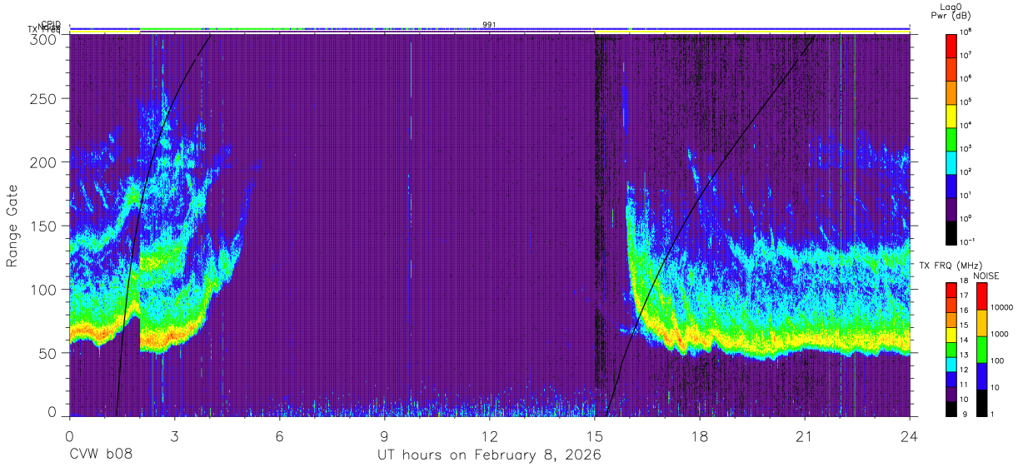Pick the orange swatch of the NOISE bar
This screenshot has width=1023, height=472.
pyautogui.click(x=981, y=323)
